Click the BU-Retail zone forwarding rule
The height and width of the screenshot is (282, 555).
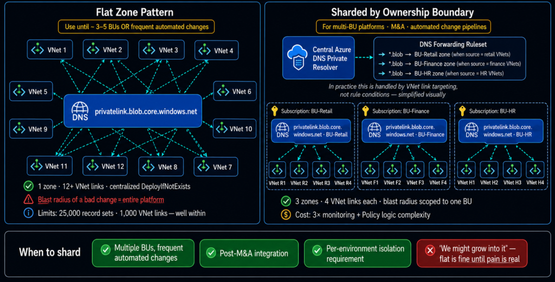tap(445, 54)
